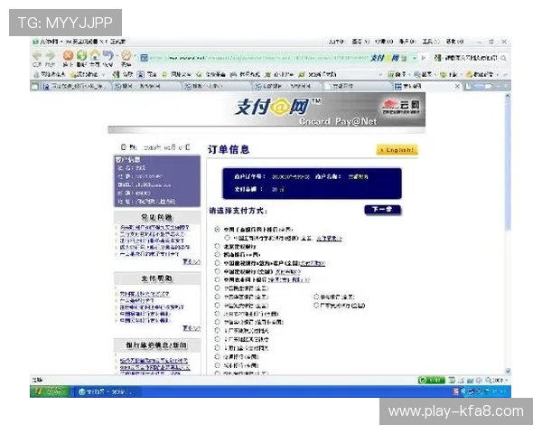The height and width of the screenshot is (434, 542).
Task: Click the browser Back arrow icon
Action: (x=37, y=55)
